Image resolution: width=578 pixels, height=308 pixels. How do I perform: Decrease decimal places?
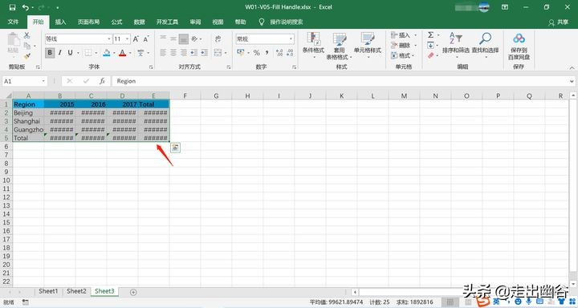290,53
